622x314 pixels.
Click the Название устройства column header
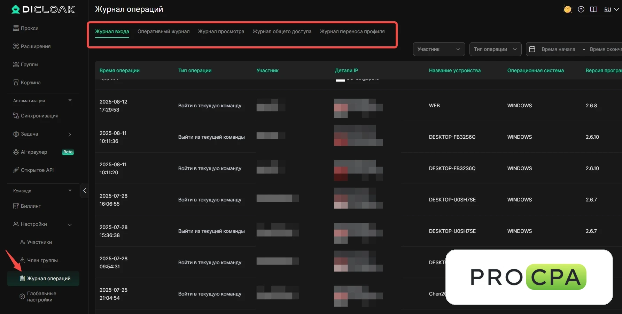[455, 70]
